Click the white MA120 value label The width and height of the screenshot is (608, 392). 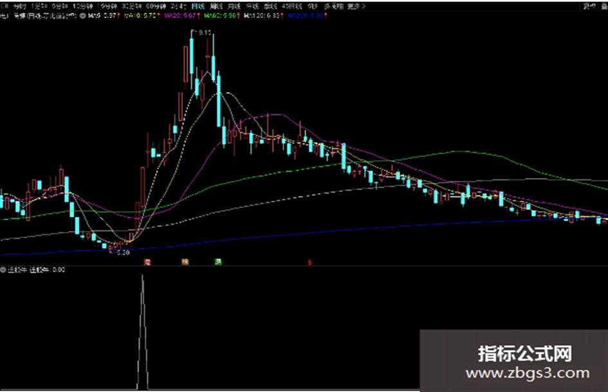pos(263,16)
